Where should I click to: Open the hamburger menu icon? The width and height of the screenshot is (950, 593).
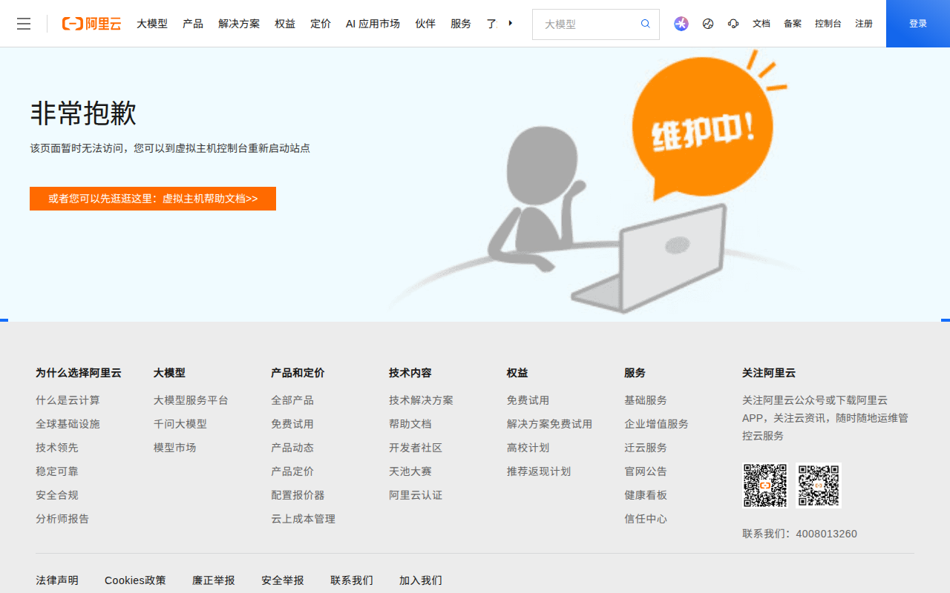coord(24,24)
